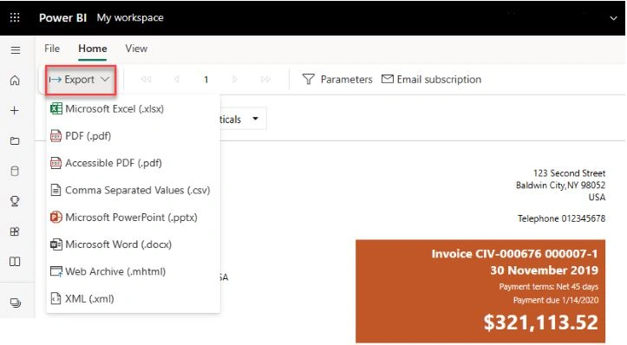Switch to the View tab
Viewport: 627px width, 345px height.
pyautogui.click(x=136, y=49)
